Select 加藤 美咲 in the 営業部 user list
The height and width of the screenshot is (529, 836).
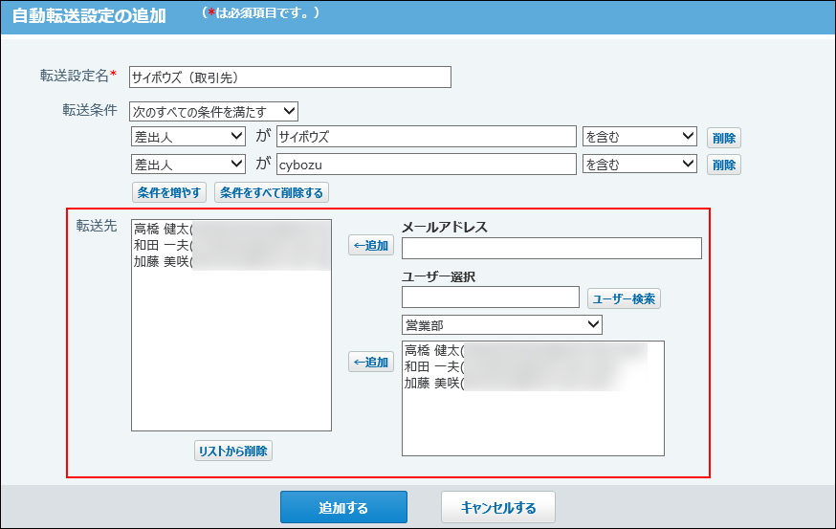pos(433,384)
